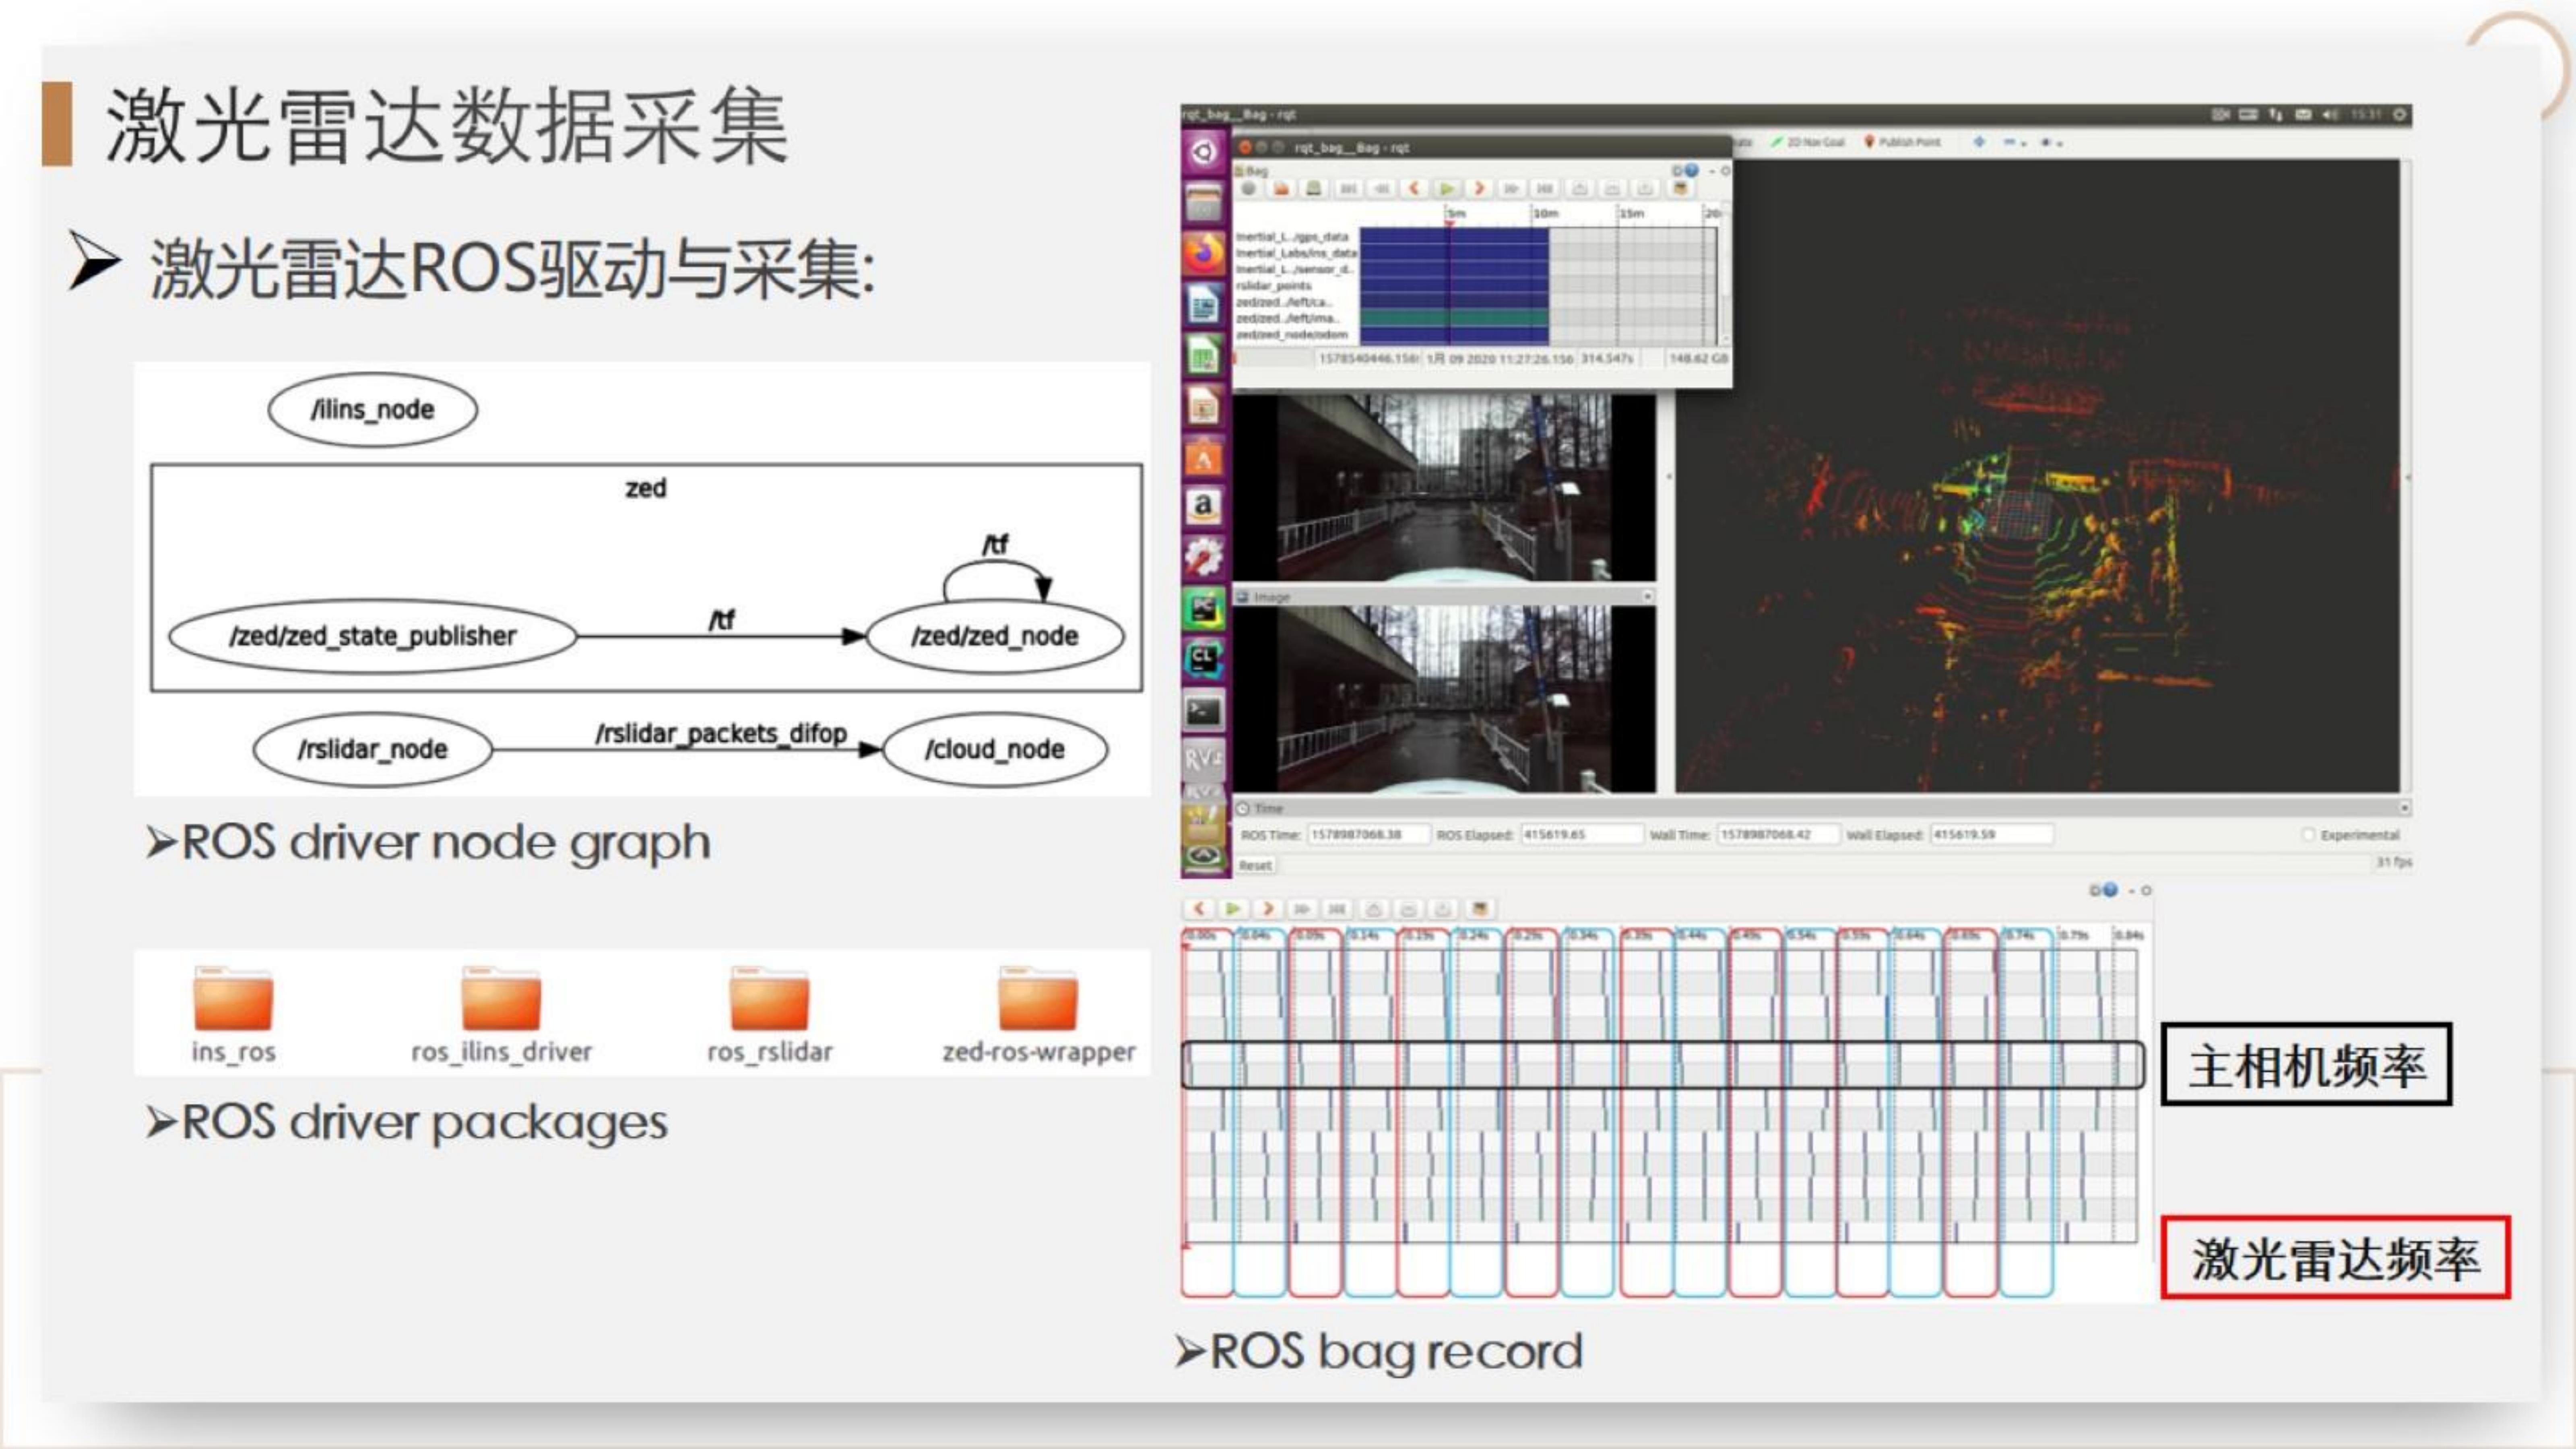Select the rslidar_points topic row
The width and height of the screenshot is (2576, 1449).
[1273, 286]
